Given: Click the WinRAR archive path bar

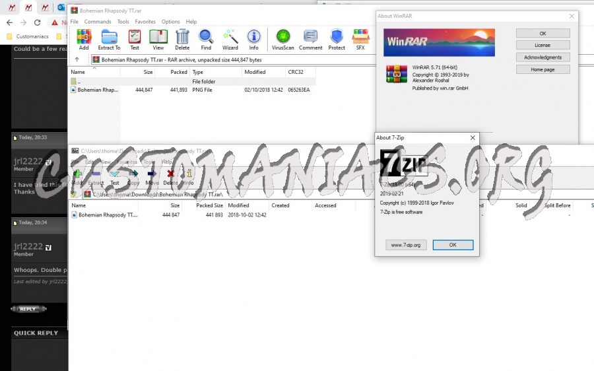Looking at the screenshot, I should pyautogui.click(x=233, y=59).
